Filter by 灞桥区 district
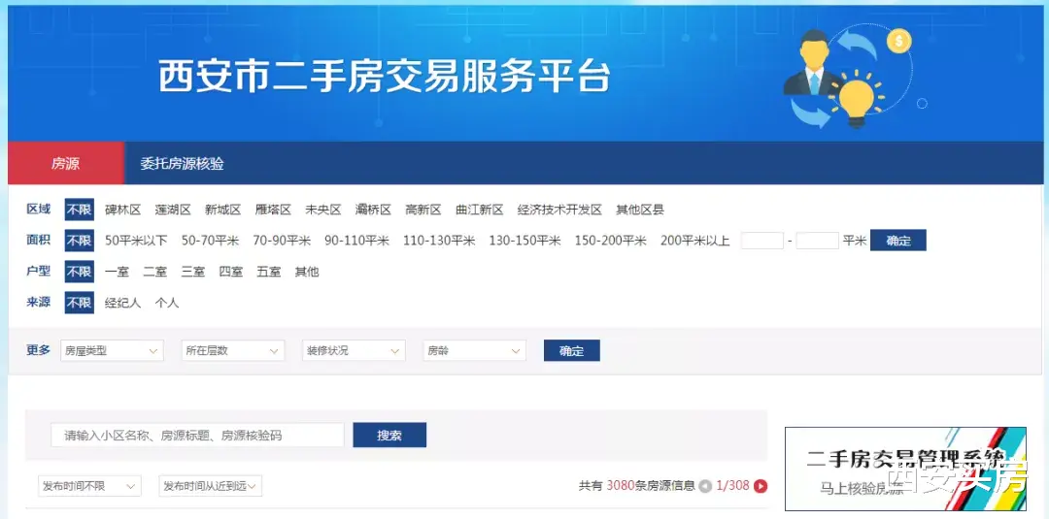The width and height of the screenshot is (1049, 519). pos(373,210)
